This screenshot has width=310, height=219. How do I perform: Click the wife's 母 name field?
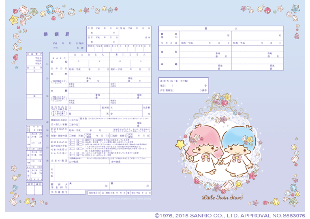pos(126,114)
